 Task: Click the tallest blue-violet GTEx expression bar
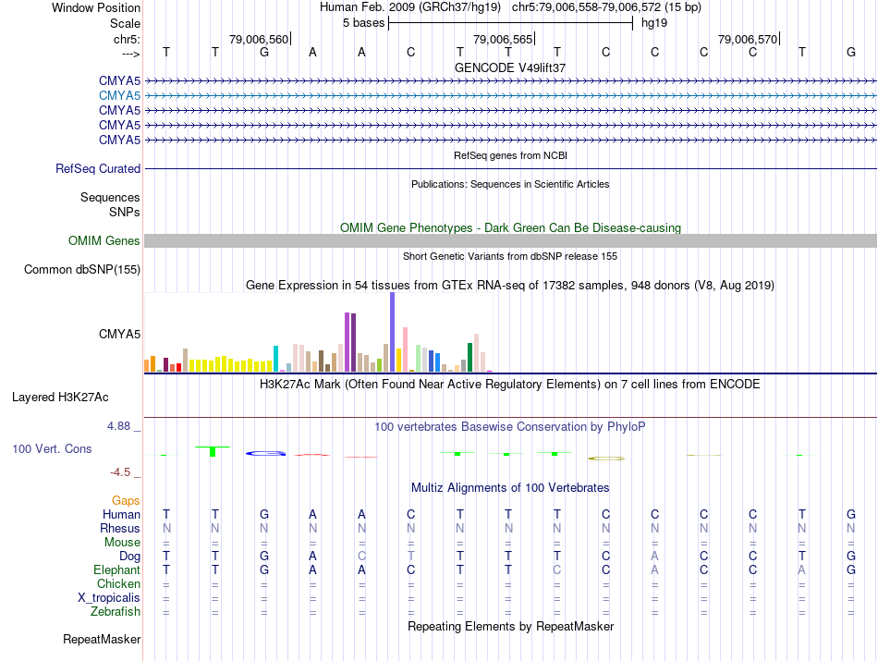pos(393,331)
